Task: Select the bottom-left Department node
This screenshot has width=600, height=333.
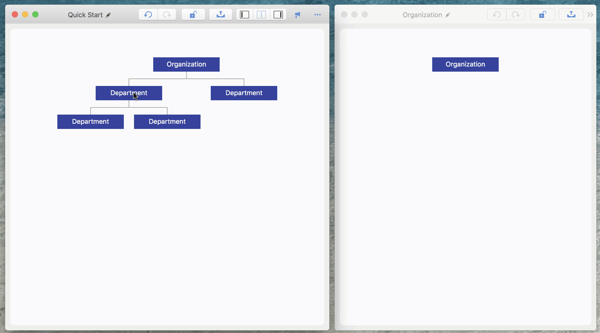Action: point(90,122)
